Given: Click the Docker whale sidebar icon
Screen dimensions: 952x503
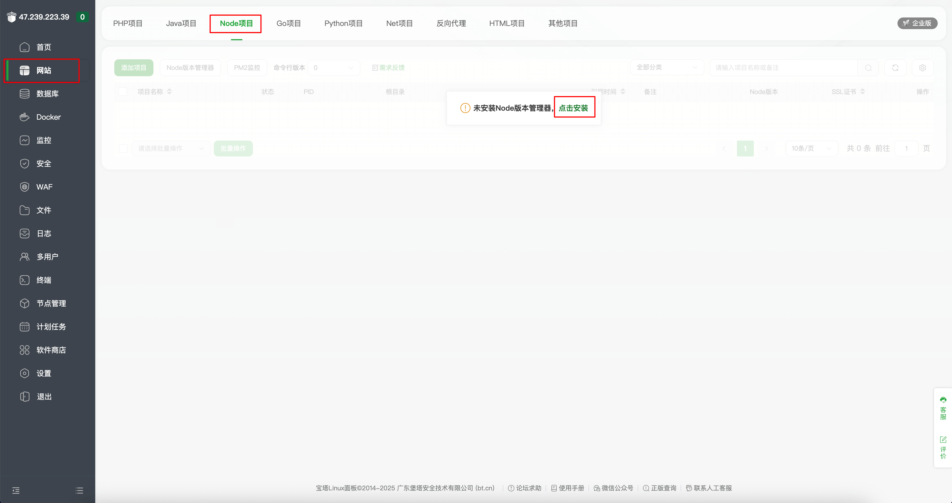Looking at the screenshot, I should pyautogui.click(x=24, y=117).
